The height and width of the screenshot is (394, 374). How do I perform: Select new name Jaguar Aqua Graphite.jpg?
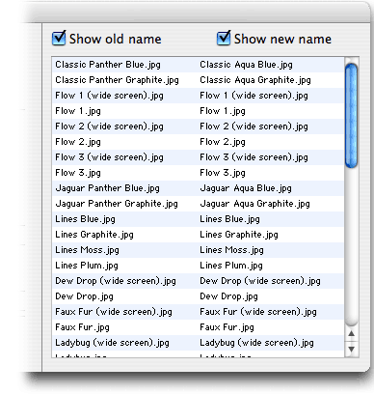[254, 204]
